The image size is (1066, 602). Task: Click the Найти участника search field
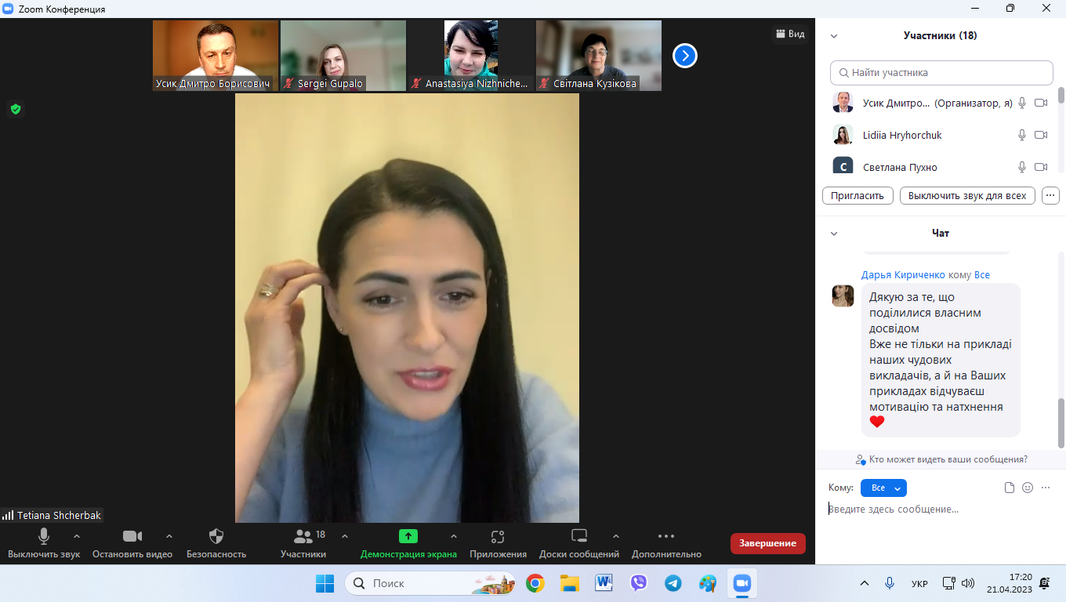[941, 72]
